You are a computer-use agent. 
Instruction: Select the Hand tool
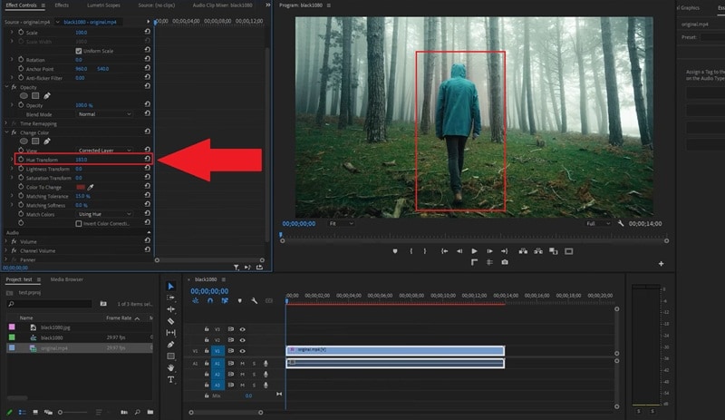(170, 367)
